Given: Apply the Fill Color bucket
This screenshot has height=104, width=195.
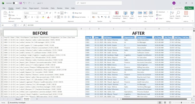Looking at the screenshot, I should (43, 17).
